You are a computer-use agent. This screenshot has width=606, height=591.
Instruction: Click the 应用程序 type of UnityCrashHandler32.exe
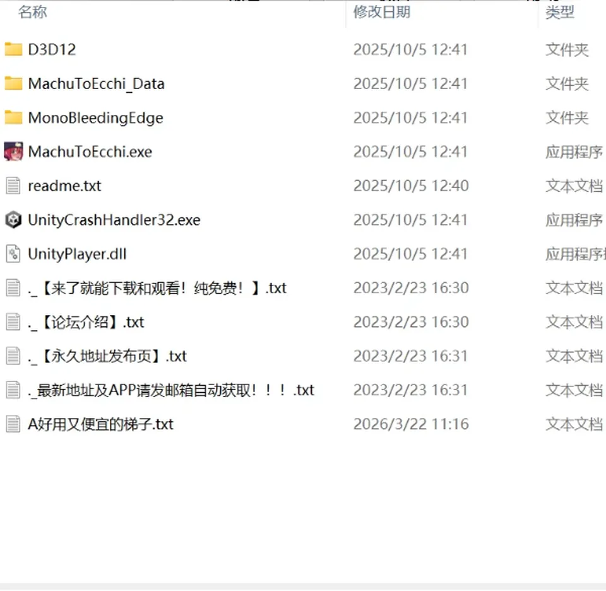coord(574,220)
